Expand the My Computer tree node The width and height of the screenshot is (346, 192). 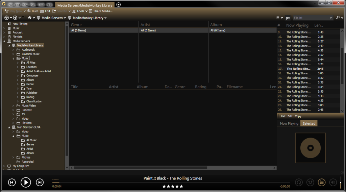[4, 166]
